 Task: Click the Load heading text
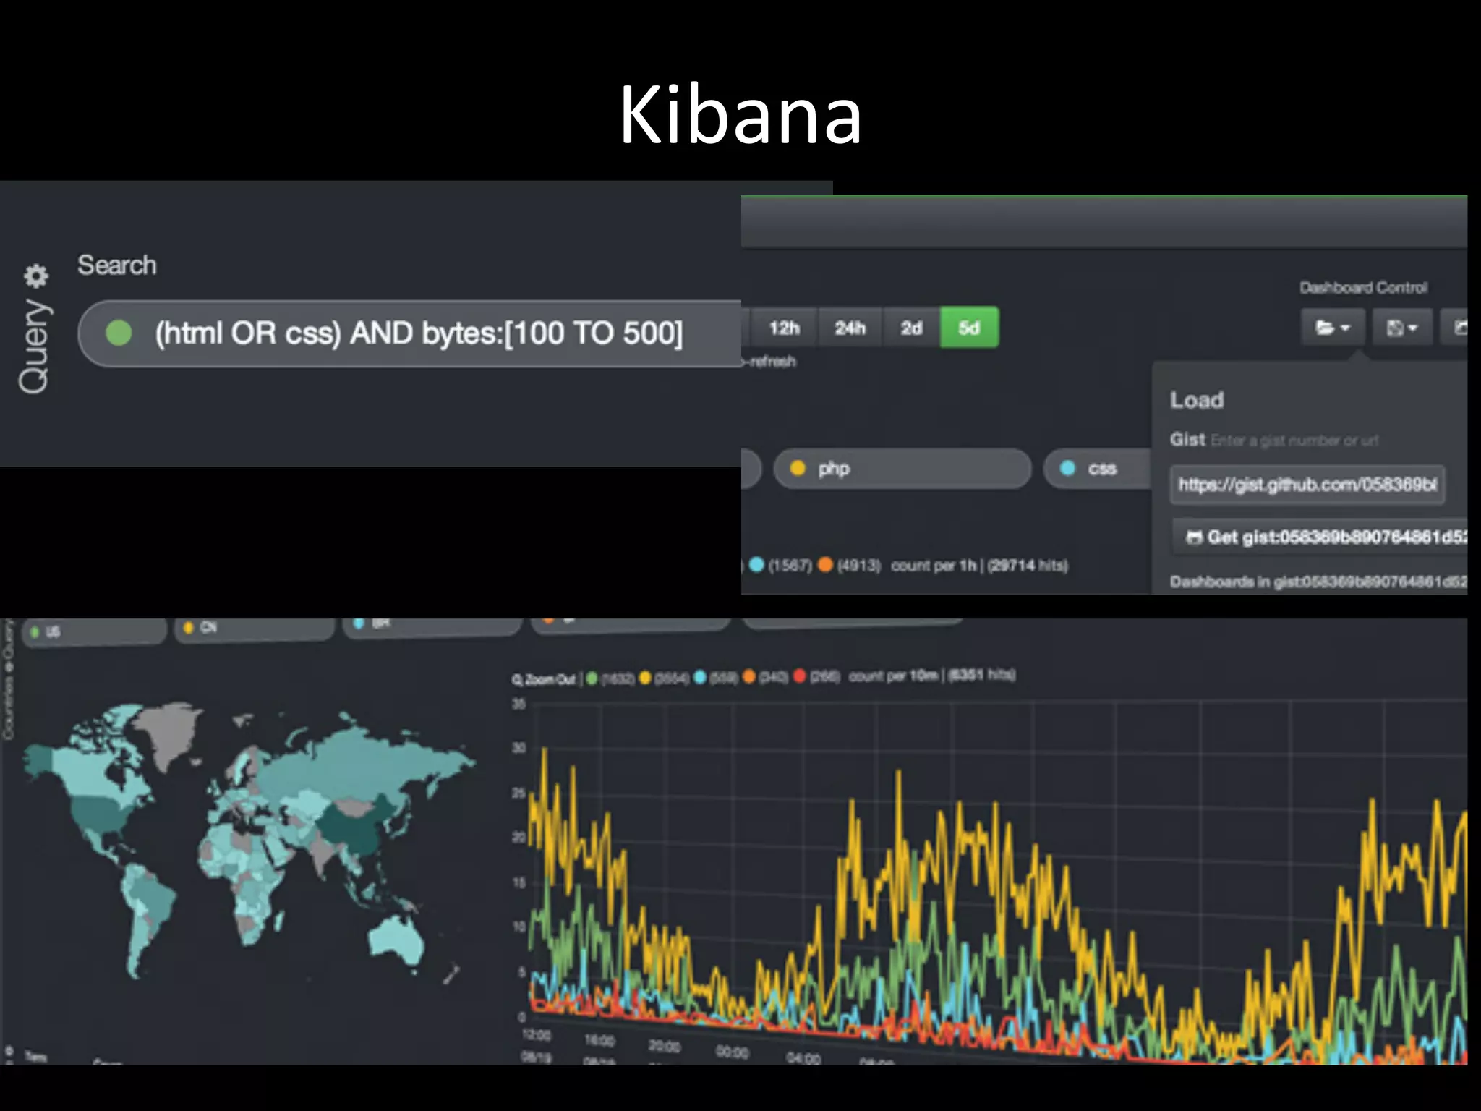click(1197, 400)
